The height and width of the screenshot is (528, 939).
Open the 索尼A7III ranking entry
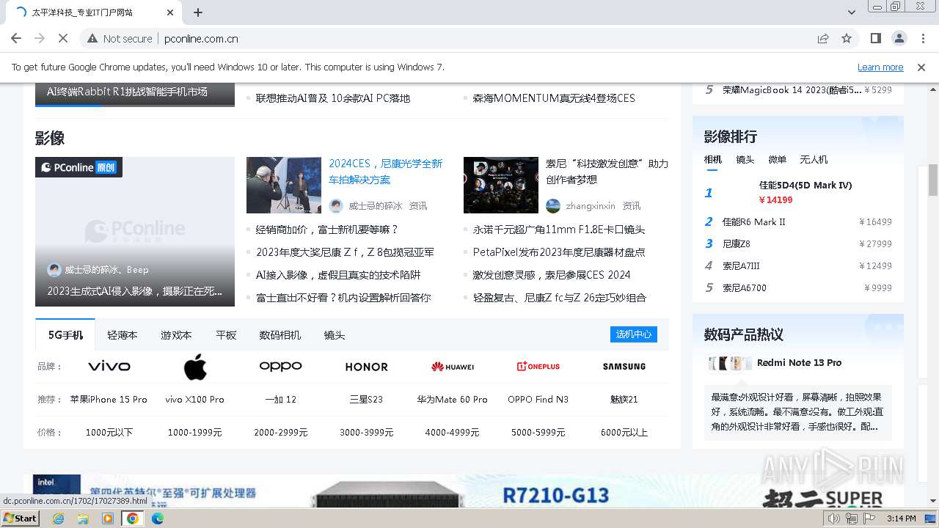point(741,265)
